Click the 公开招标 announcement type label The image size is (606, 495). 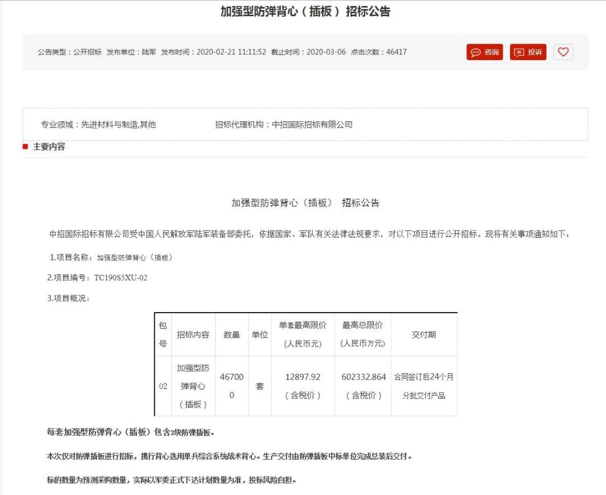tap(88, 52)
